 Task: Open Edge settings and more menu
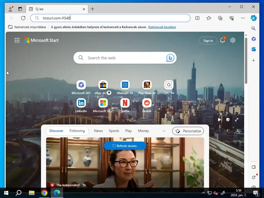pyautogui.click(x=243, y=18)
